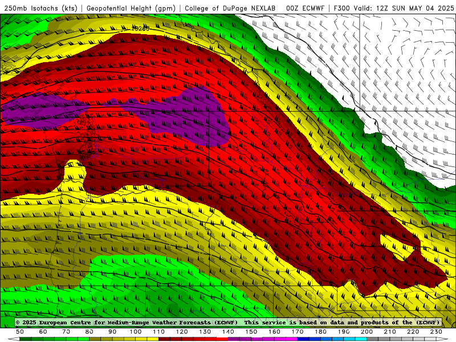Click the dark green swatch below the 50 label
This screenshot has height=342, width=456.
25,339
